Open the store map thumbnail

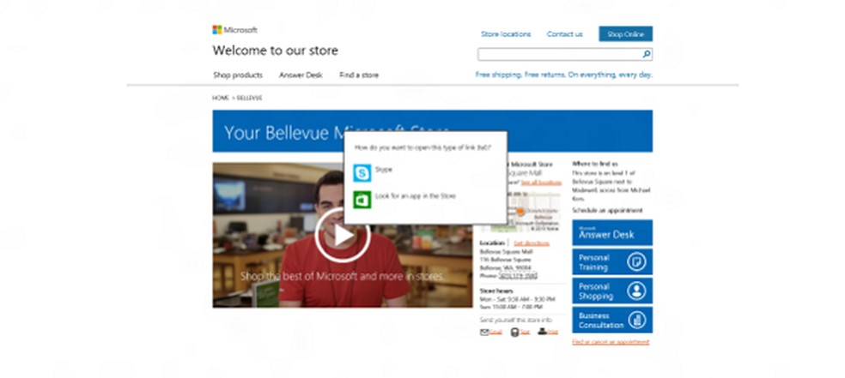(x=533, y=211)
